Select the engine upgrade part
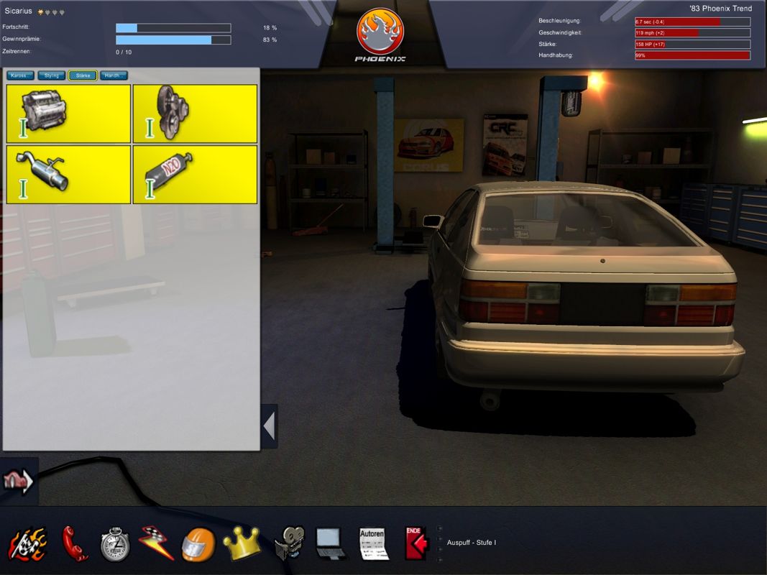767x575 pixels. [68, 113]
